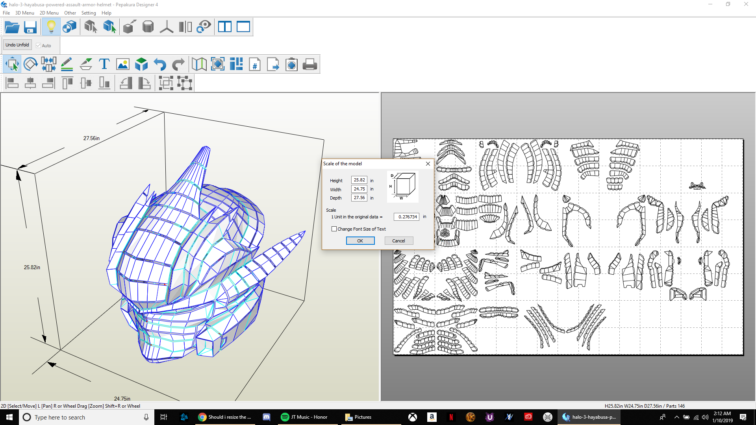This screenshot has width=756, height=425.
Task: Enable Change Font Size of Text
Action: [x=334, y=229]
